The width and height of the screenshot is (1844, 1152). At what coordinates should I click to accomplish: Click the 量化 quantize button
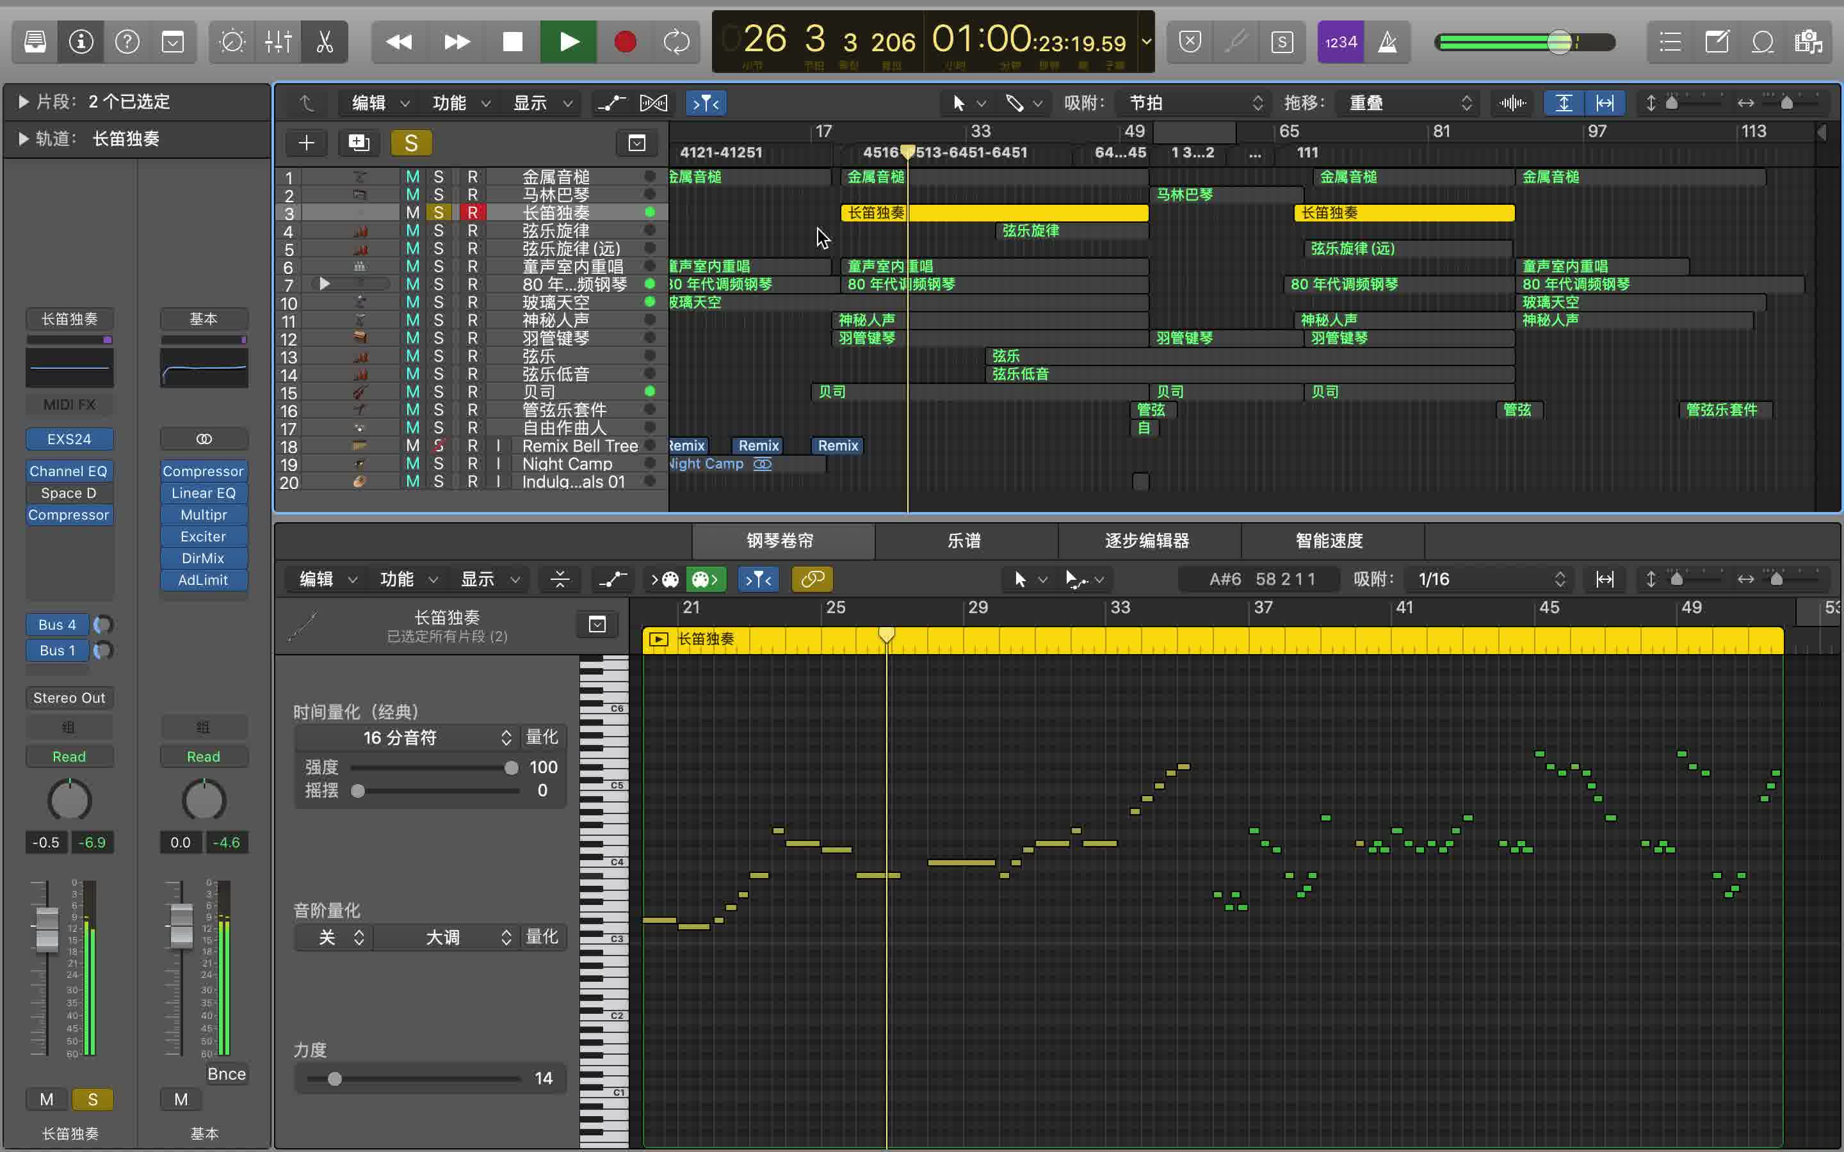pyautogui.click(x=542, y=737)
